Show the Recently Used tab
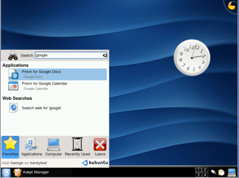Screen dimensions: 239x178 (x=77, y=147)
